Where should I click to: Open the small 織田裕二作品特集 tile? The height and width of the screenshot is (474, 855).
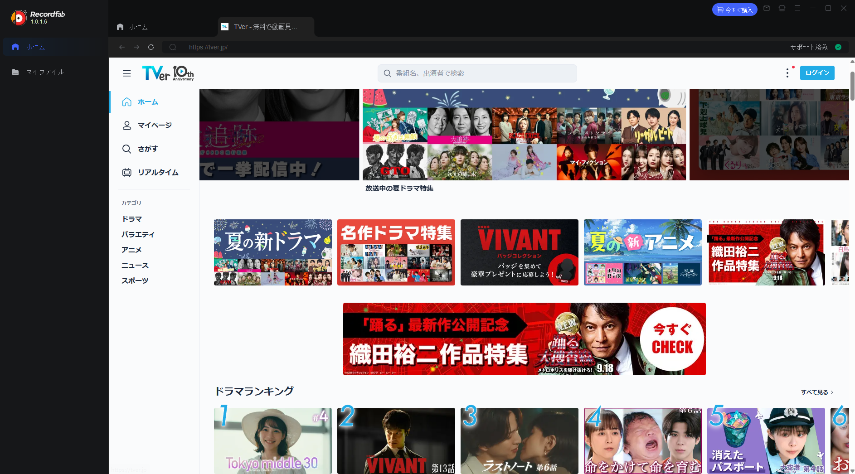point(766,252)
